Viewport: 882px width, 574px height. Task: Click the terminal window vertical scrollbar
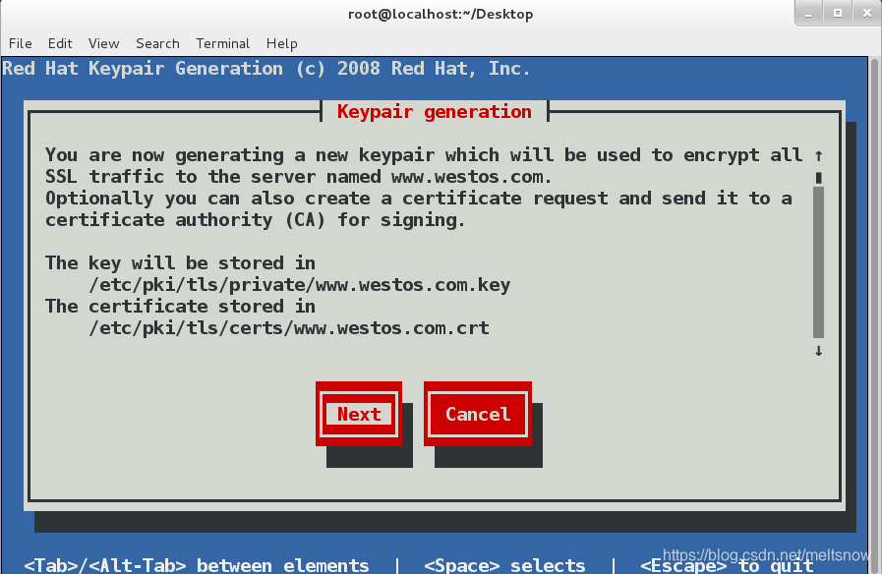point(875,315)
